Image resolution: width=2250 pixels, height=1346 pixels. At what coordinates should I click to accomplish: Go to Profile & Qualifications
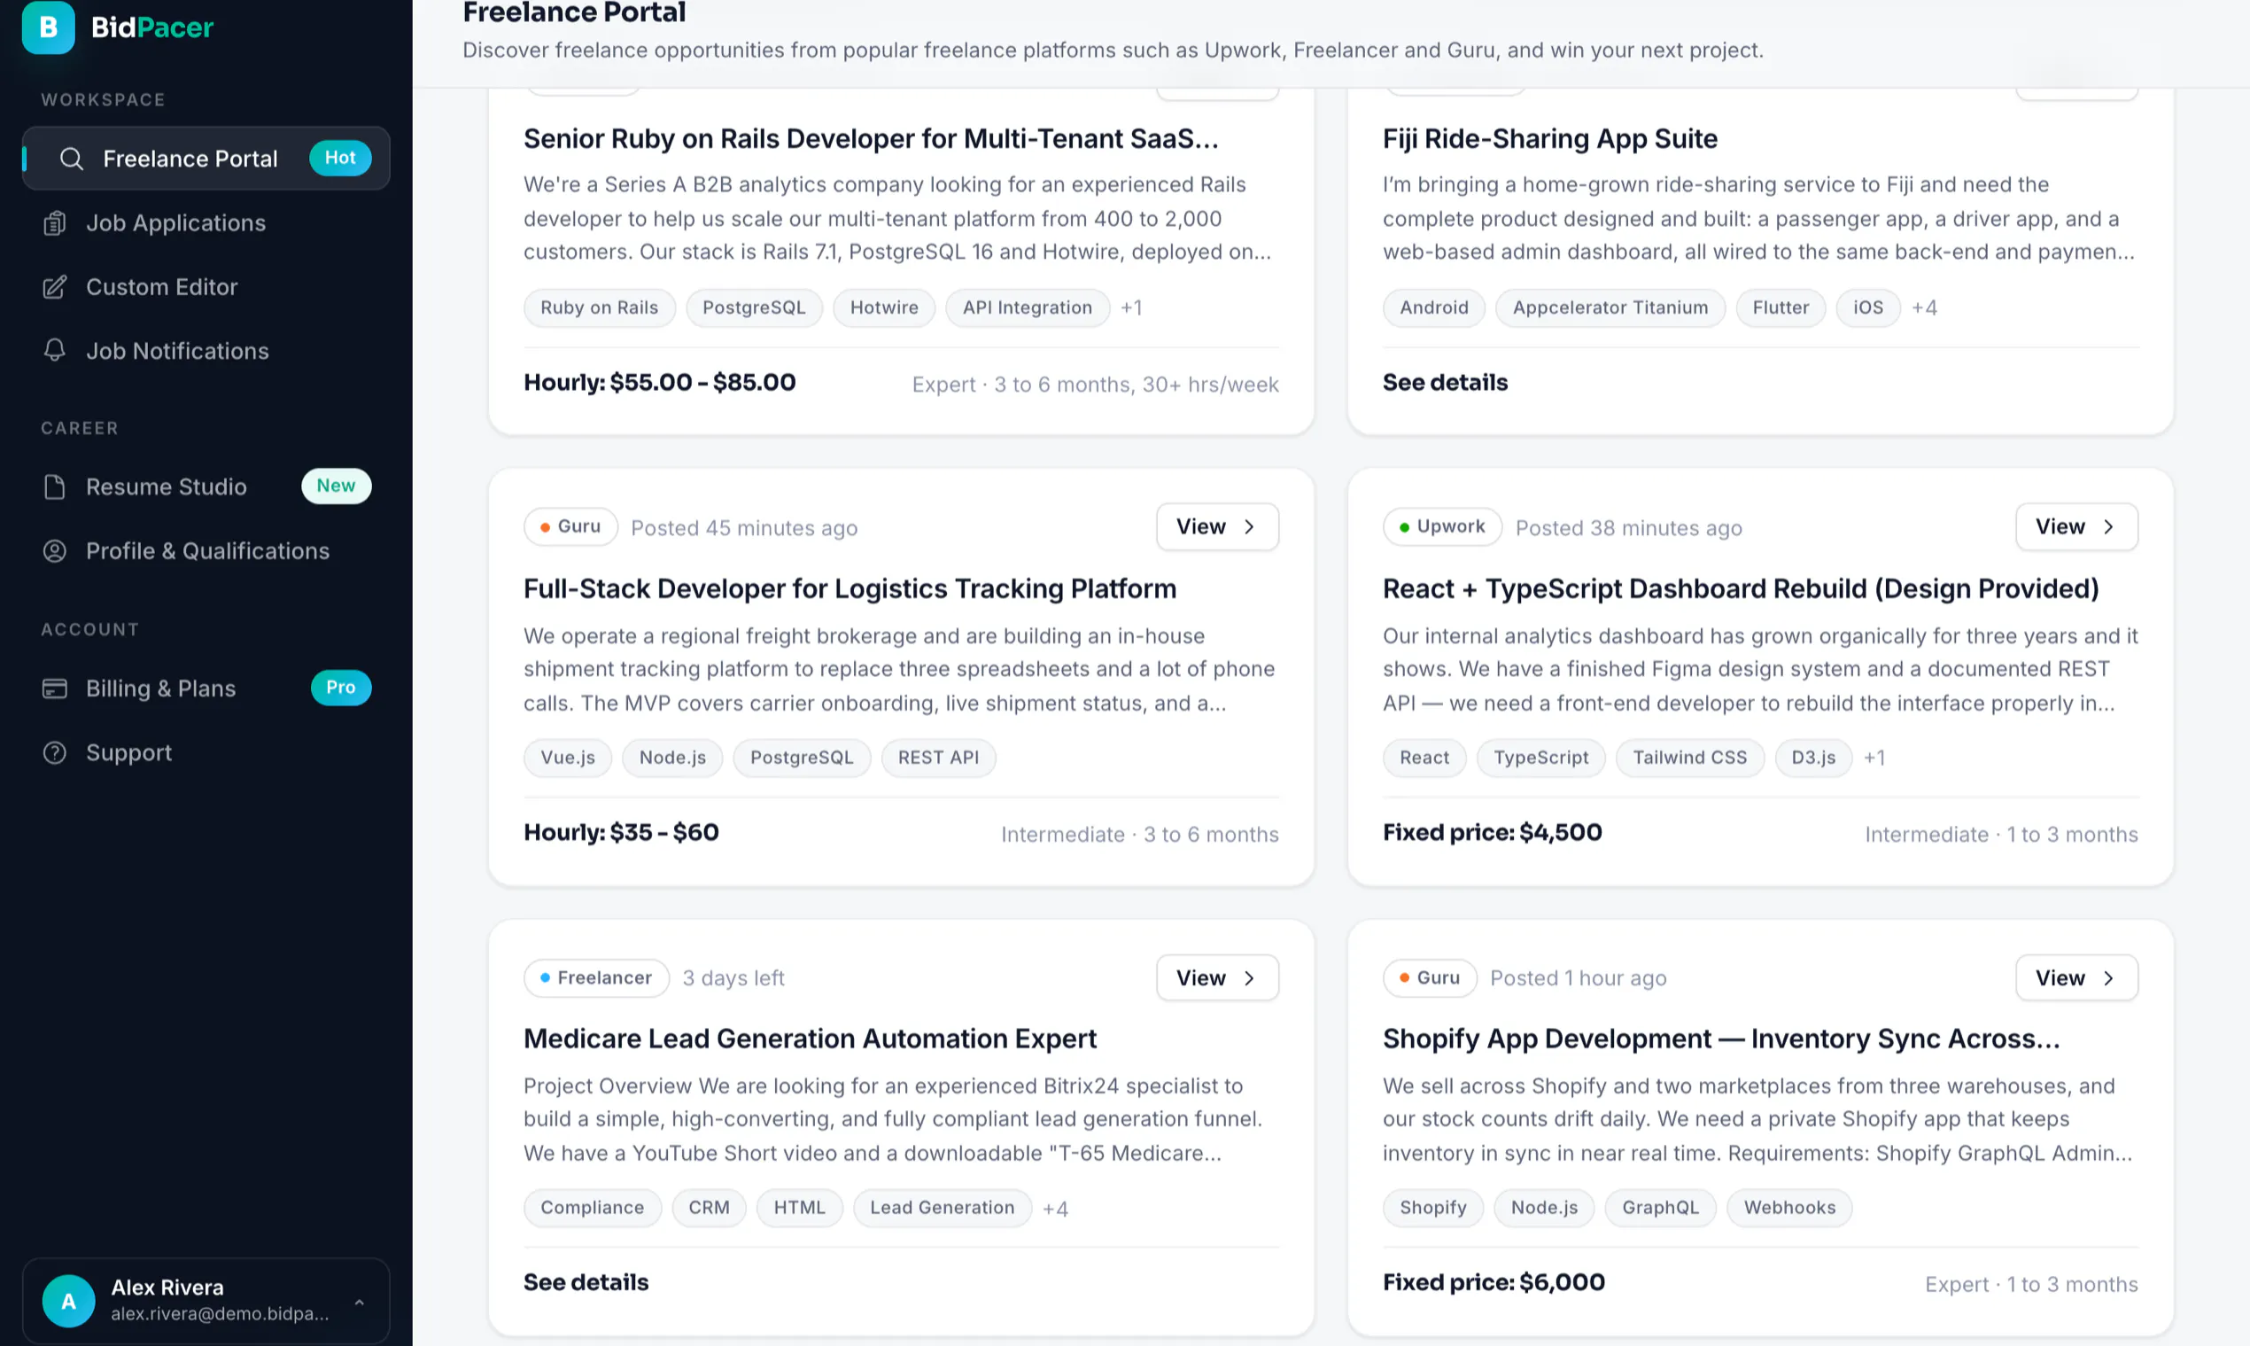(206, 551)
